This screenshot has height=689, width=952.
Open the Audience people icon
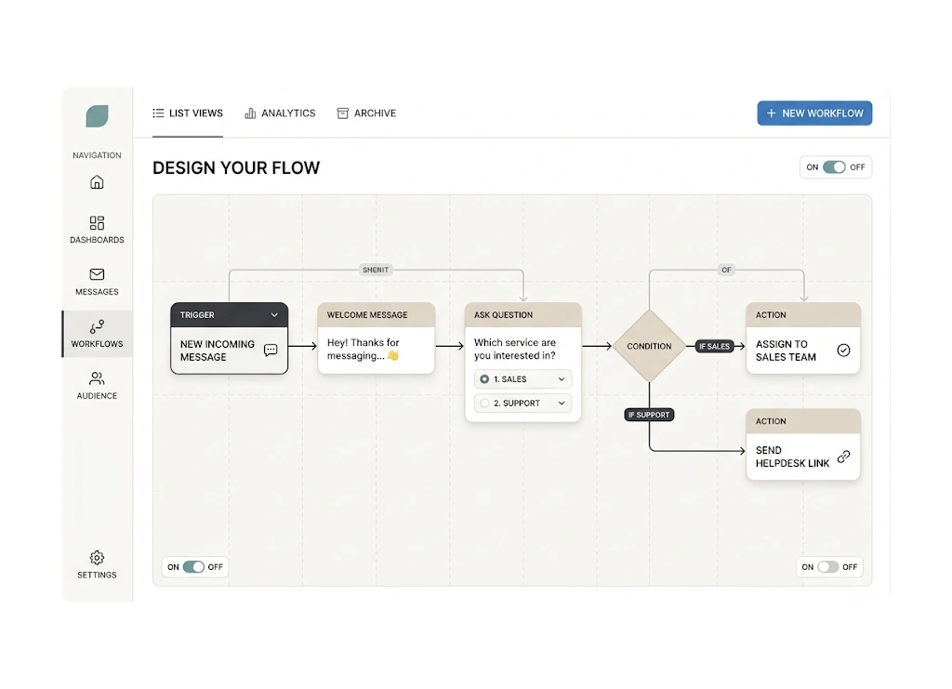click(97, 378)
